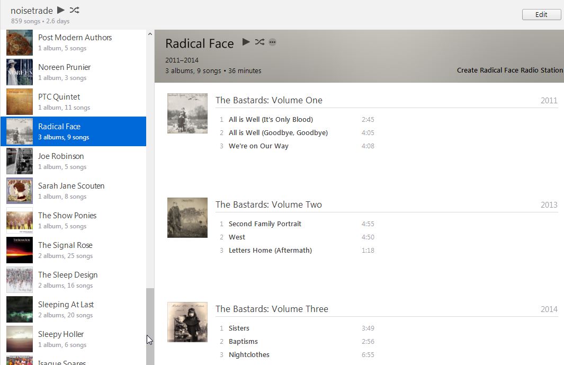
Task: Click the 2013 album year
Action: pos(549,205)
